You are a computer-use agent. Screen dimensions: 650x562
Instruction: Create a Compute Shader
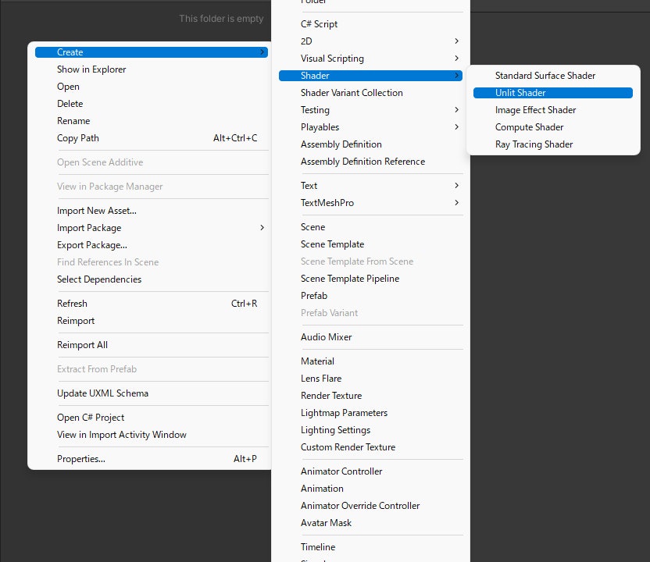552,127
